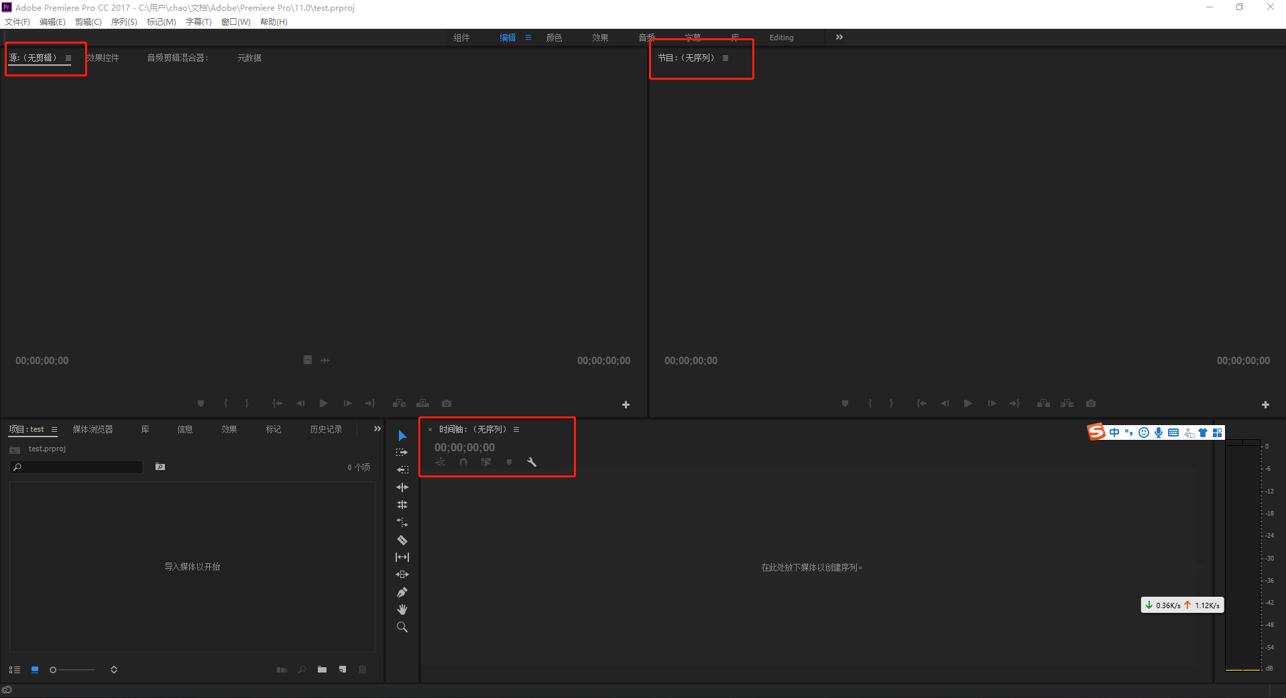Open the 文件(F) menu
The image size is (1286, 698).
(x=17, y=21)
